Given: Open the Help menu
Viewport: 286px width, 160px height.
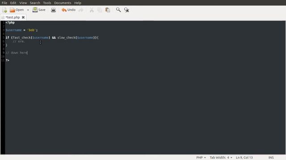Looking at the screenshot, I should pyautogui.click(x=78, y=3).
